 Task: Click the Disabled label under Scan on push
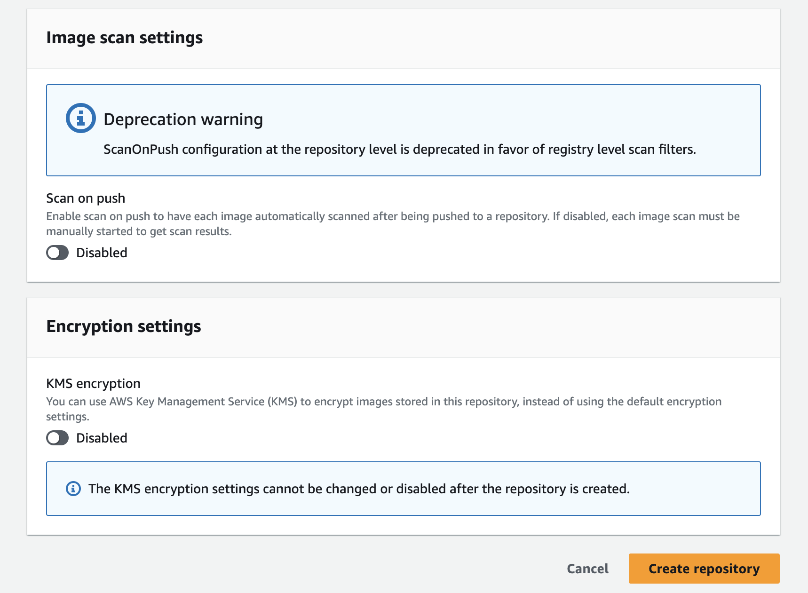click(x=102, y=253)
